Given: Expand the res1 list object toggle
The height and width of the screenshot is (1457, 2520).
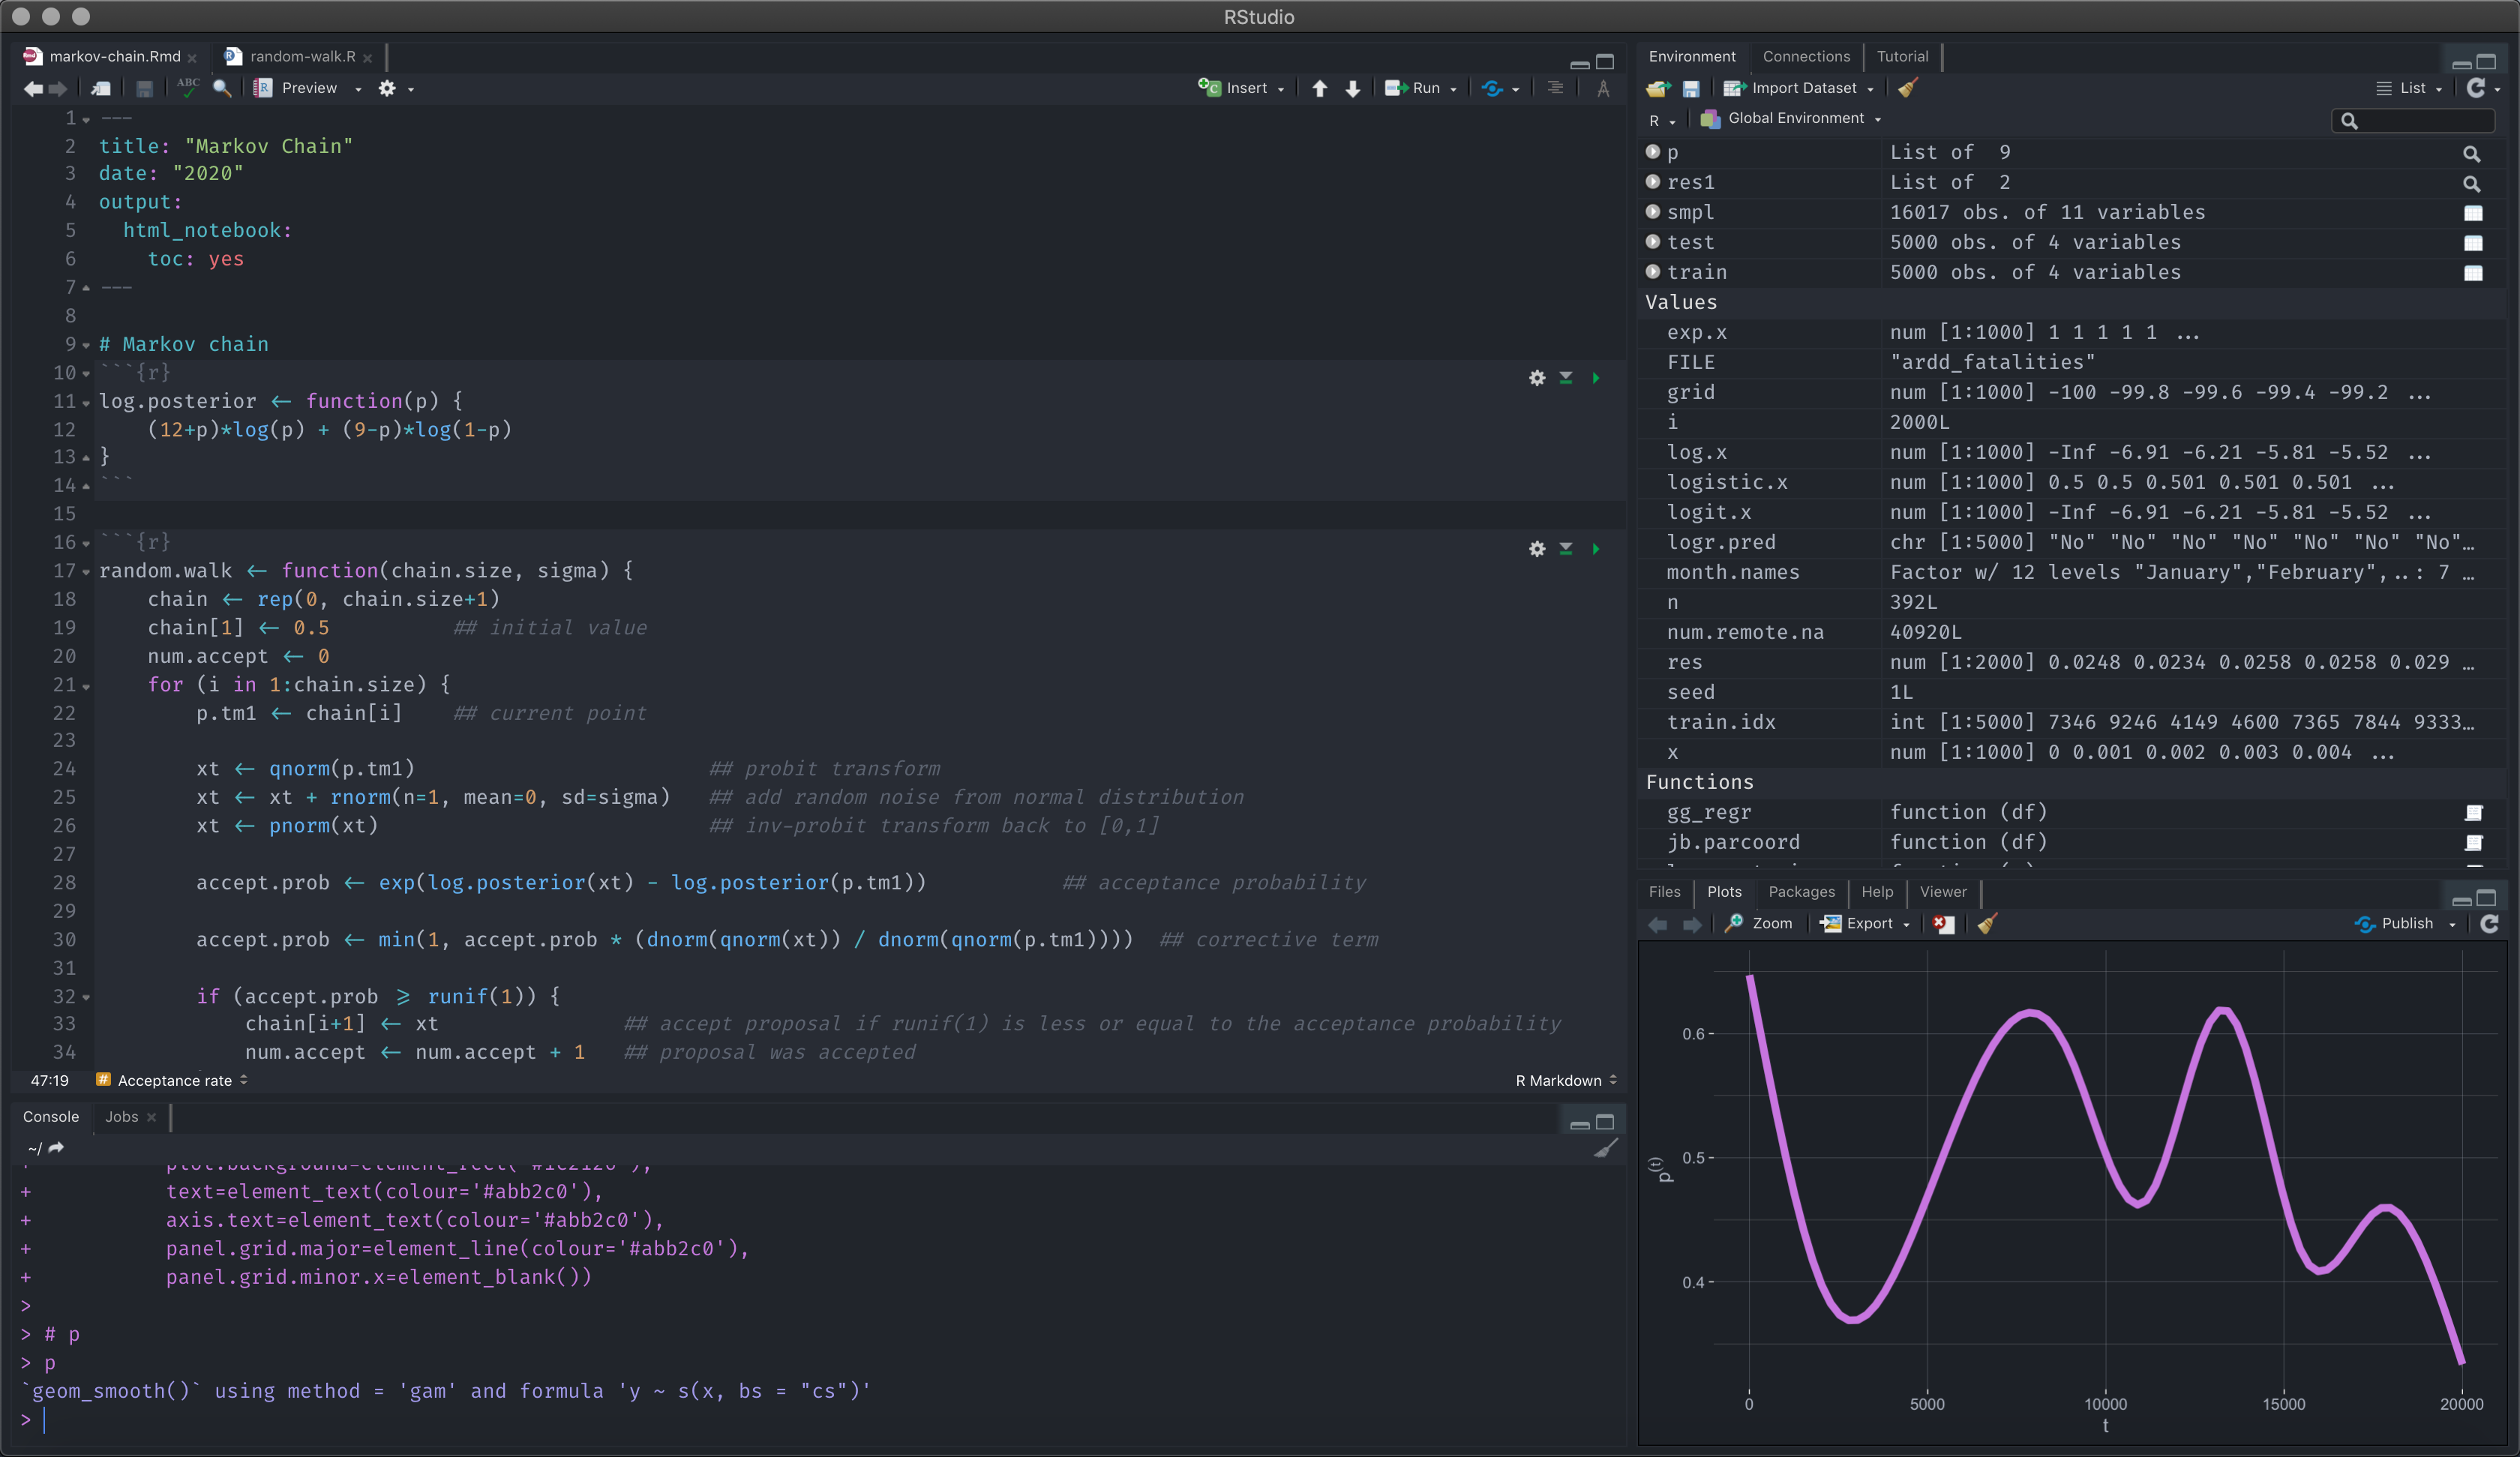Looking at the screenshot, I should pos(1653,182).
